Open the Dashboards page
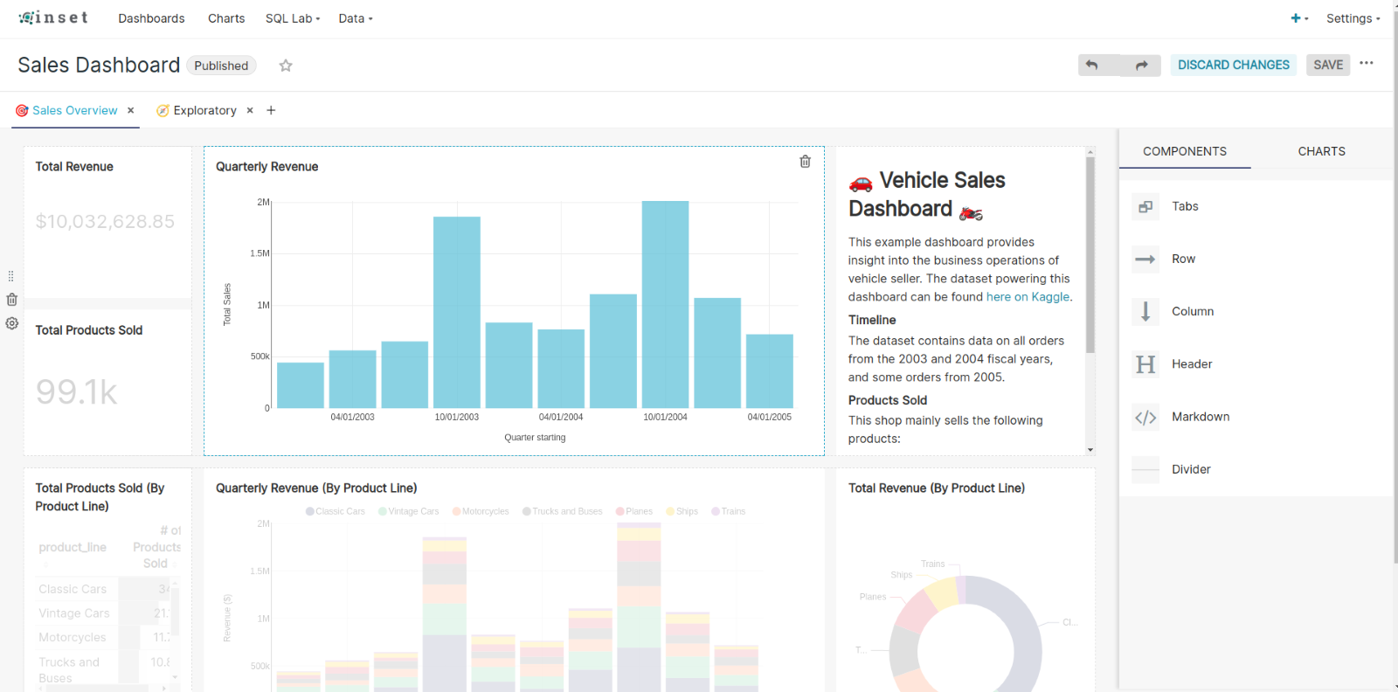Viewport: 1398px width, 692px height. tap(151, 18)
